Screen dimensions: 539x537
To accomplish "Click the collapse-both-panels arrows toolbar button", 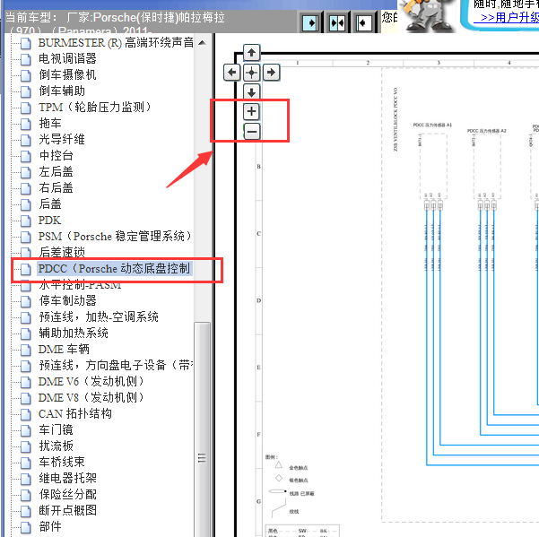I will click(337, 23).
